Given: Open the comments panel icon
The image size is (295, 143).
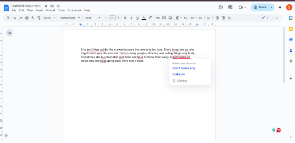Looking at the screenshot, I should click(230, 7).
